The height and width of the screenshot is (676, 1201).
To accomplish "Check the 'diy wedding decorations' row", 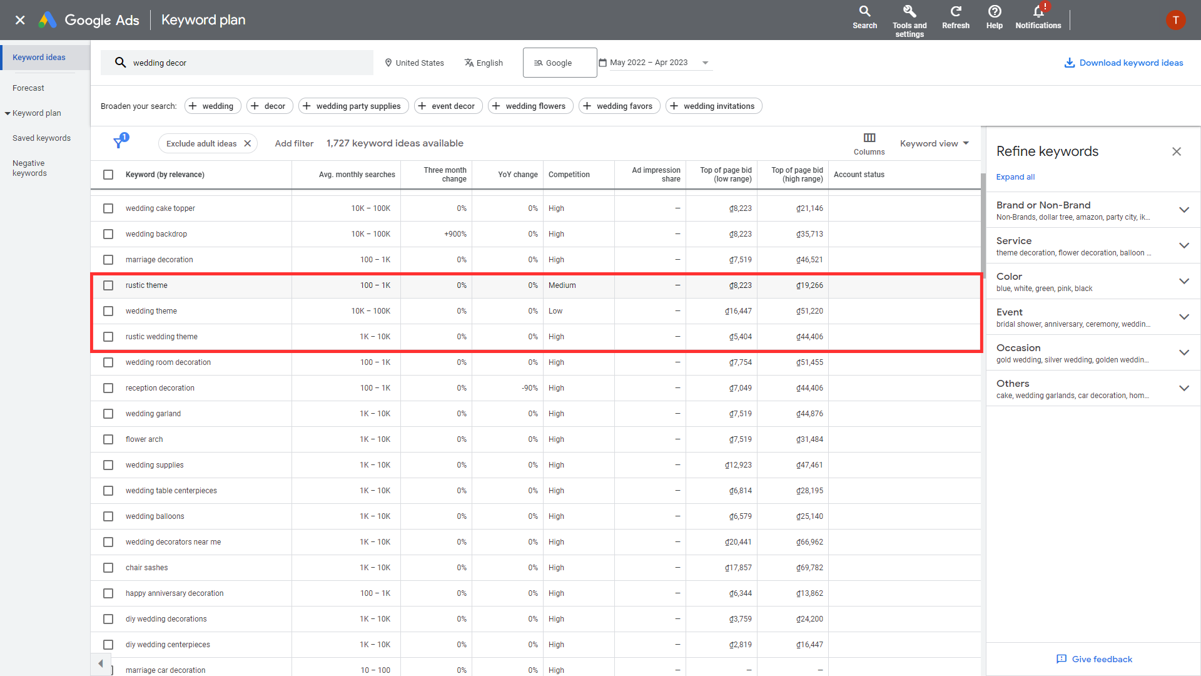I will click(x=108, y=619).
